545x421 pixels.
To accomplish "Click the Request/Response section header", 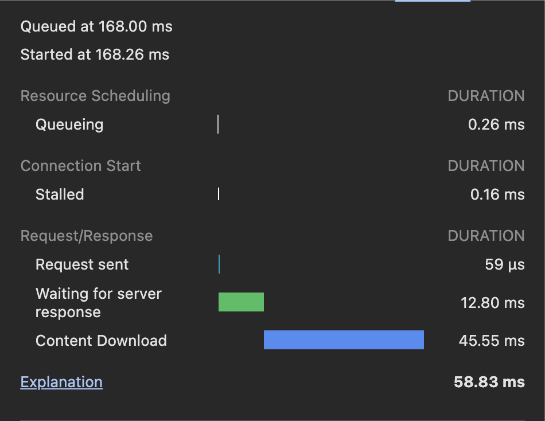I will [x=87, y=236].
